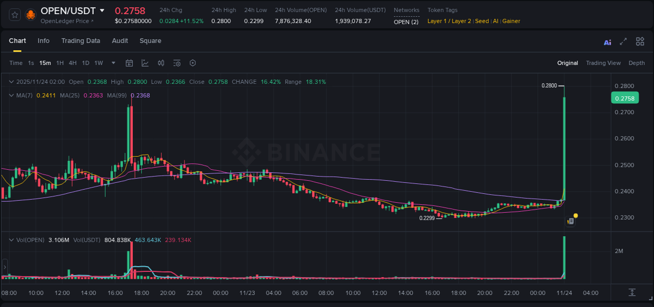Collapse the main chart panel chevron
The width and height of the screenshot is (654, 307).
12,82
